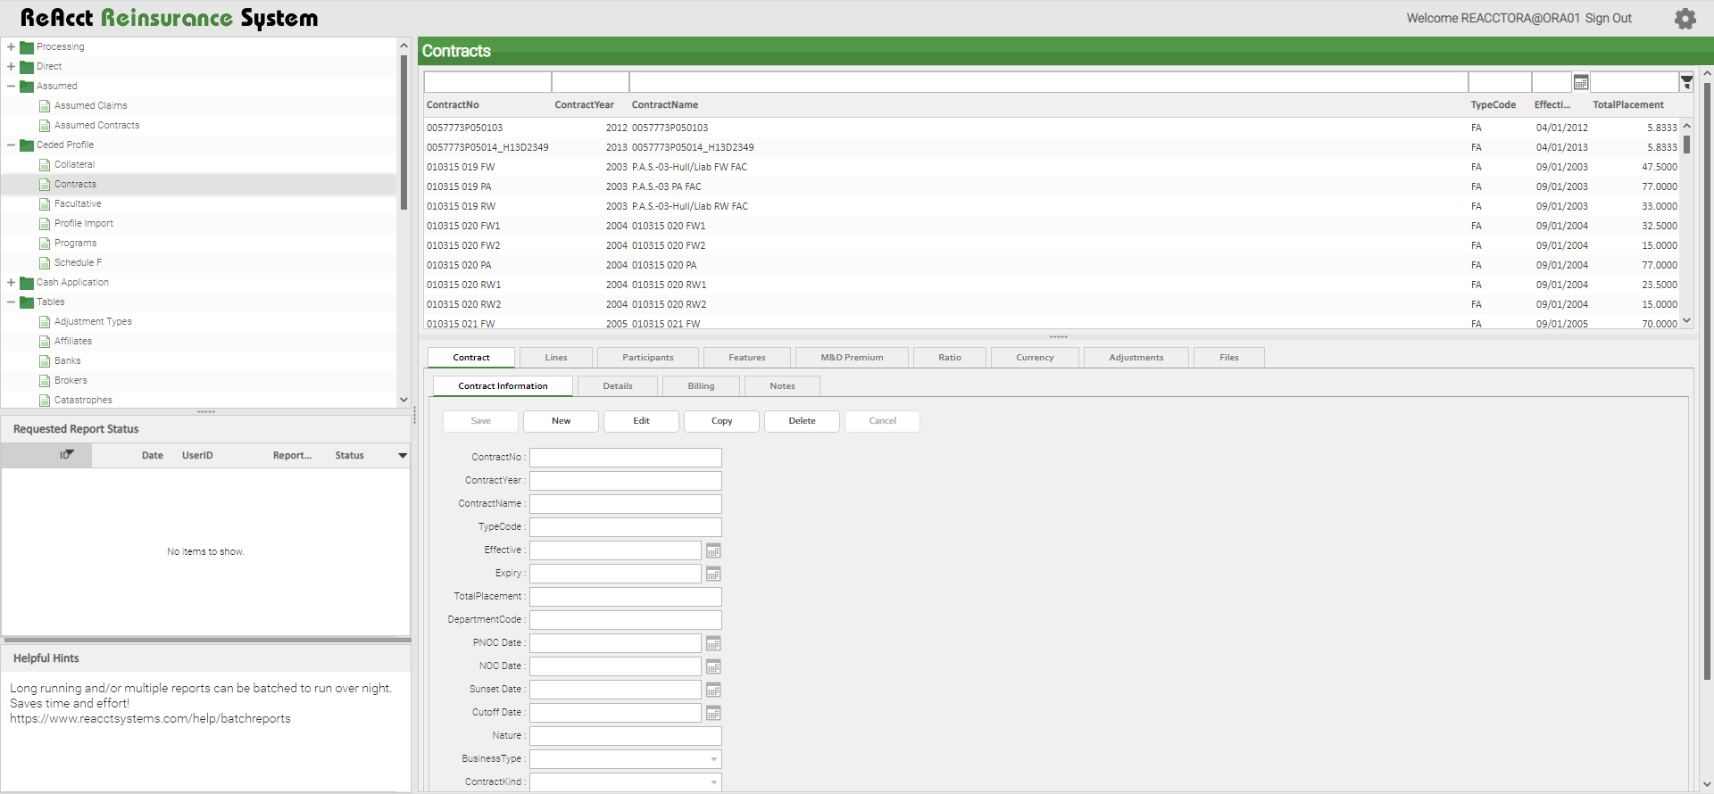Open calendar picker for Expiry date field
The image size is (1714, 794).
(x=713, y=575)
